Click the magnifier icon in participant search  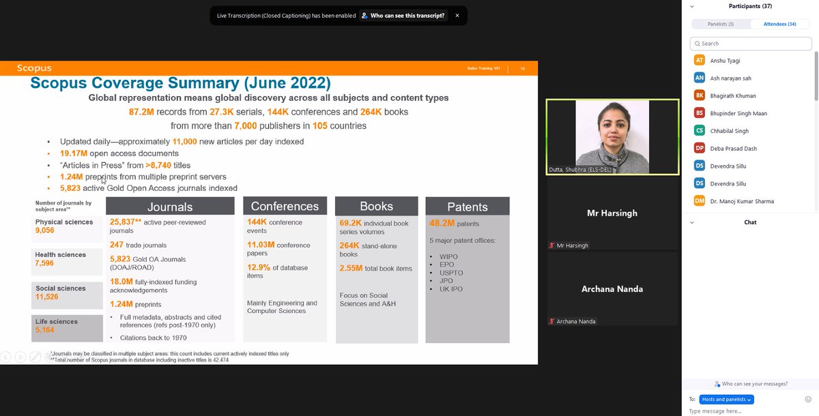click(x=697, y=44)
